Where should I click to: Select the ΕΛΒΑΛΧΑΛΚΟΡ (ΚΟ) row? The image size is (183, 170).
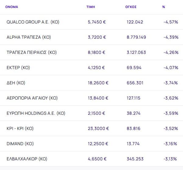coord(27,159)
